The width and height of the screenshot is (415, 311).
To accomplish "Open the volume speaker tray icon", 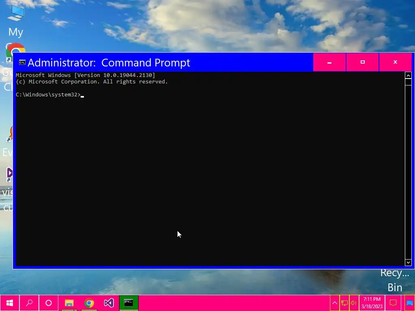I will click(353, 303).
